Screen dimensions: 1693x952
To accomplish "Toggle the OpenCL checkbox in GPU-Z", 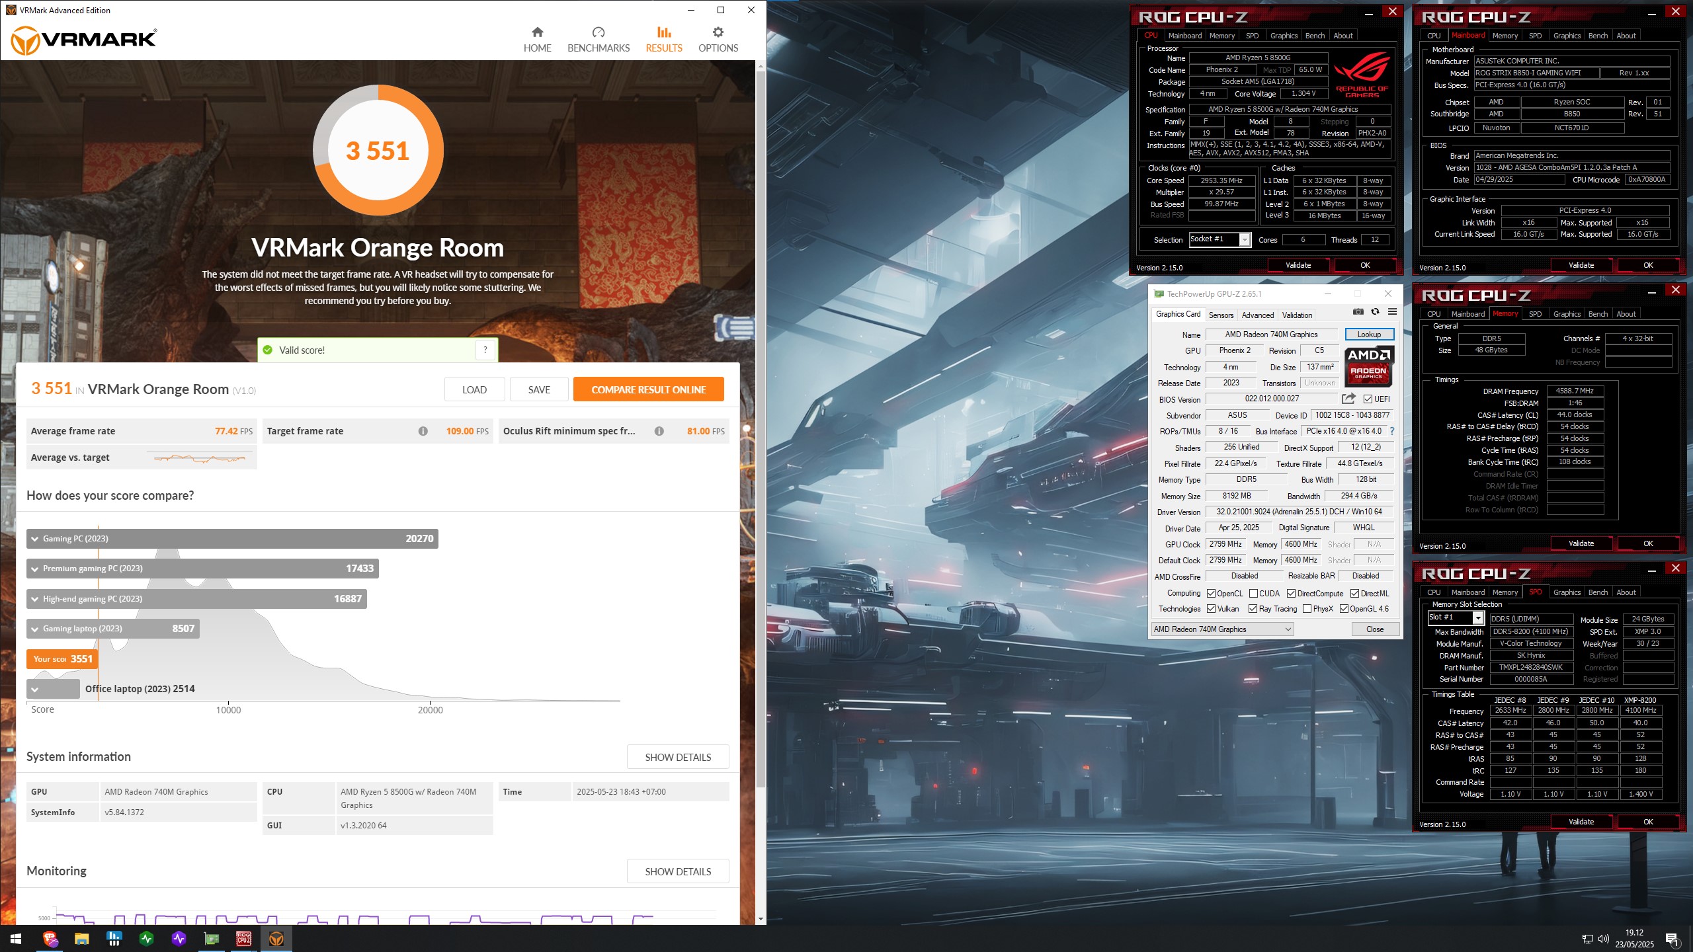I will pos(1212,593).
